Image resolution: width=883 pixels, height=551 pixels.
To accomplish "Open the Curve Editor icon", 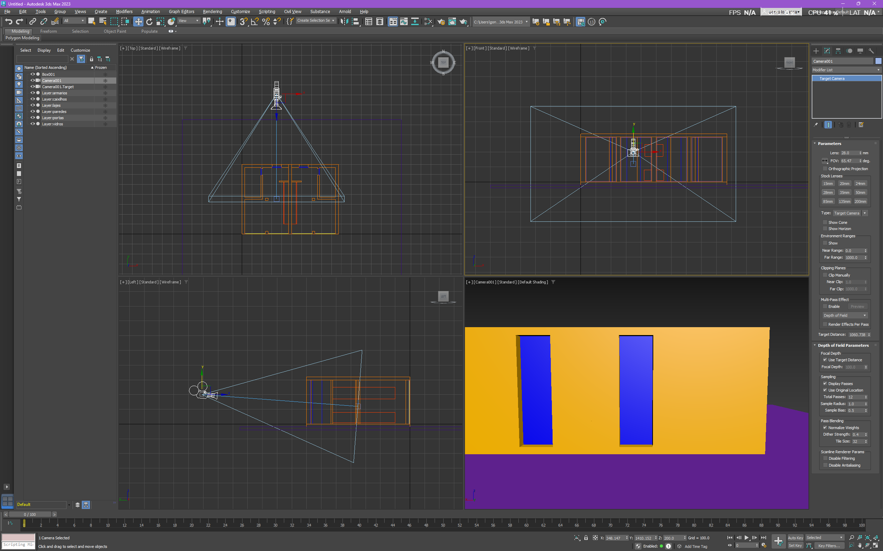I will [x=404, y=21].
